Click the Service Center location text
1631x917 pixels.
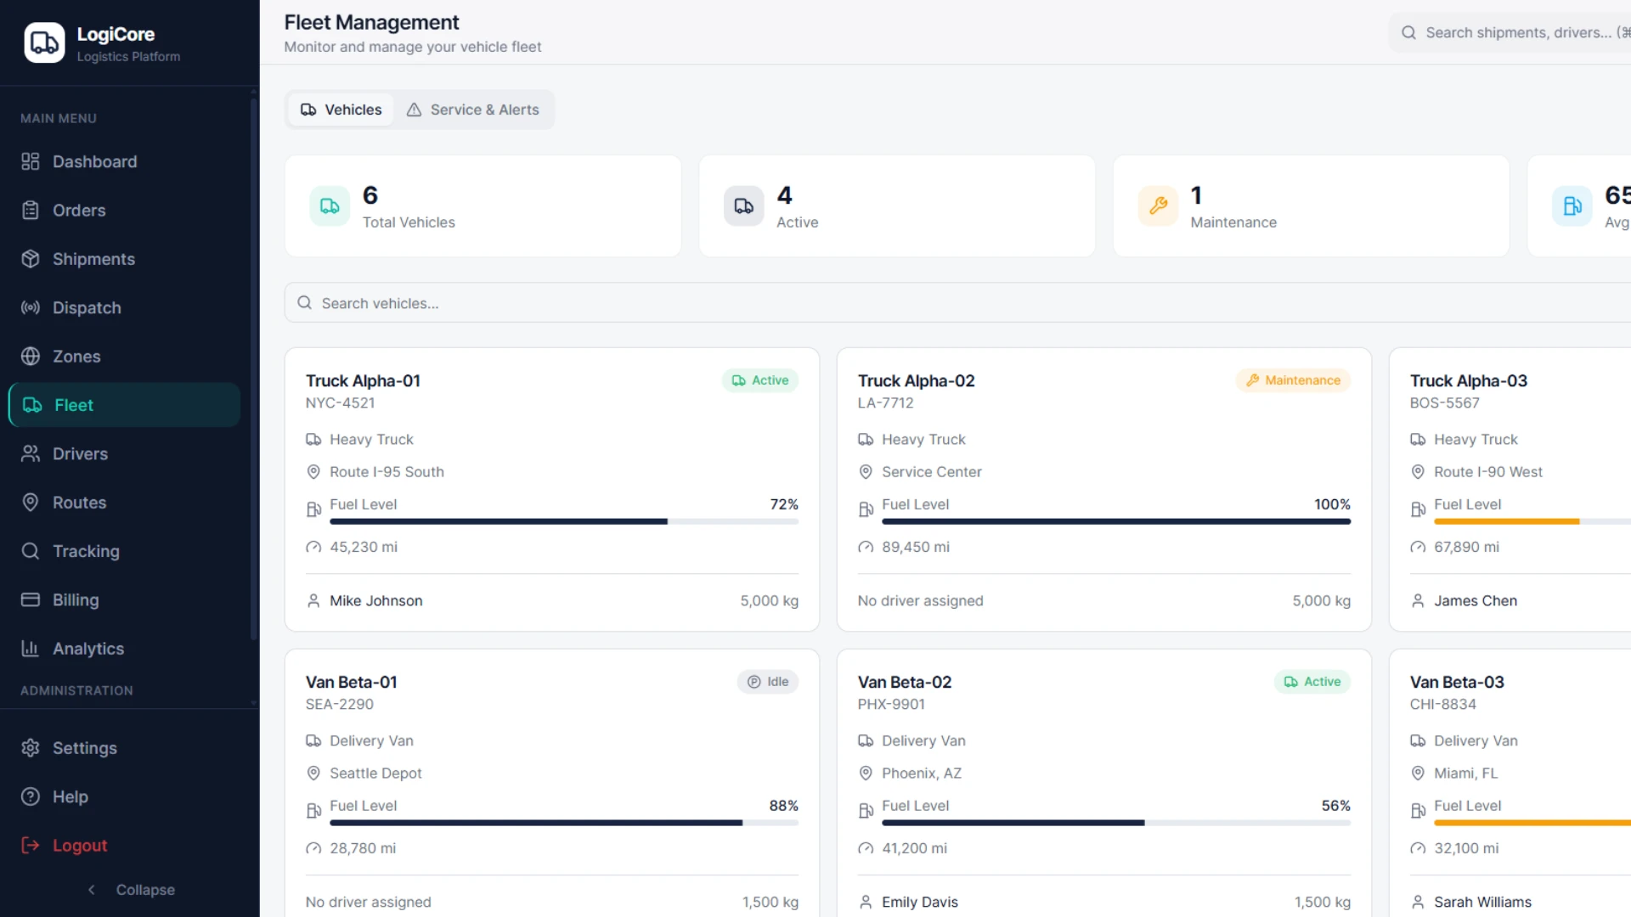click(931, 472)
